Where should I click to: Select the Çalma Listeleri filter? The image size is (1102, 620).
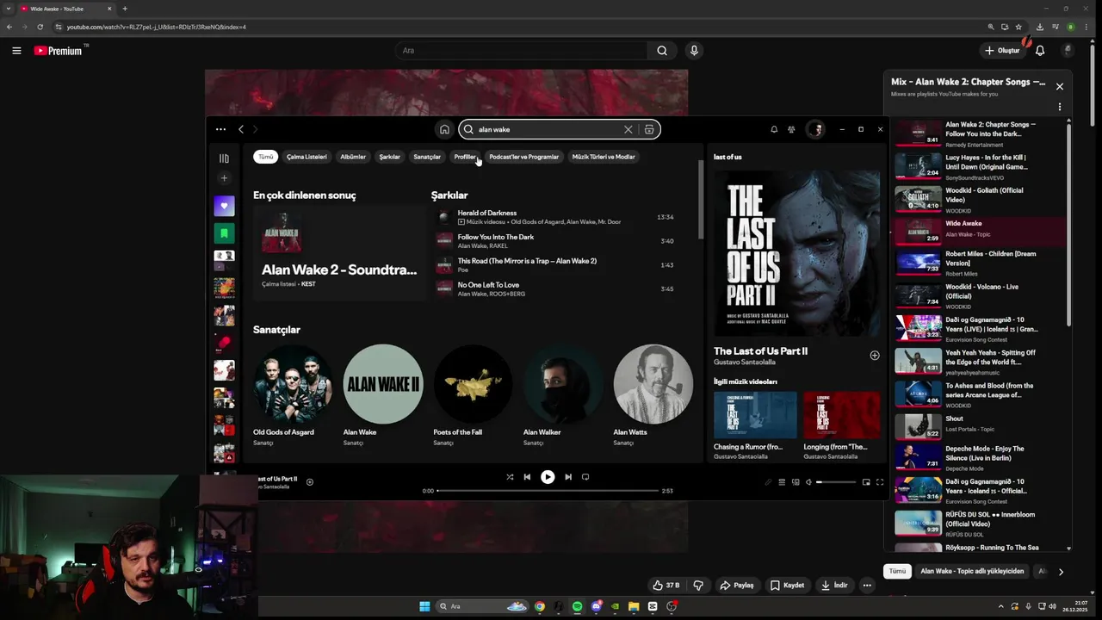coord(306,157)
